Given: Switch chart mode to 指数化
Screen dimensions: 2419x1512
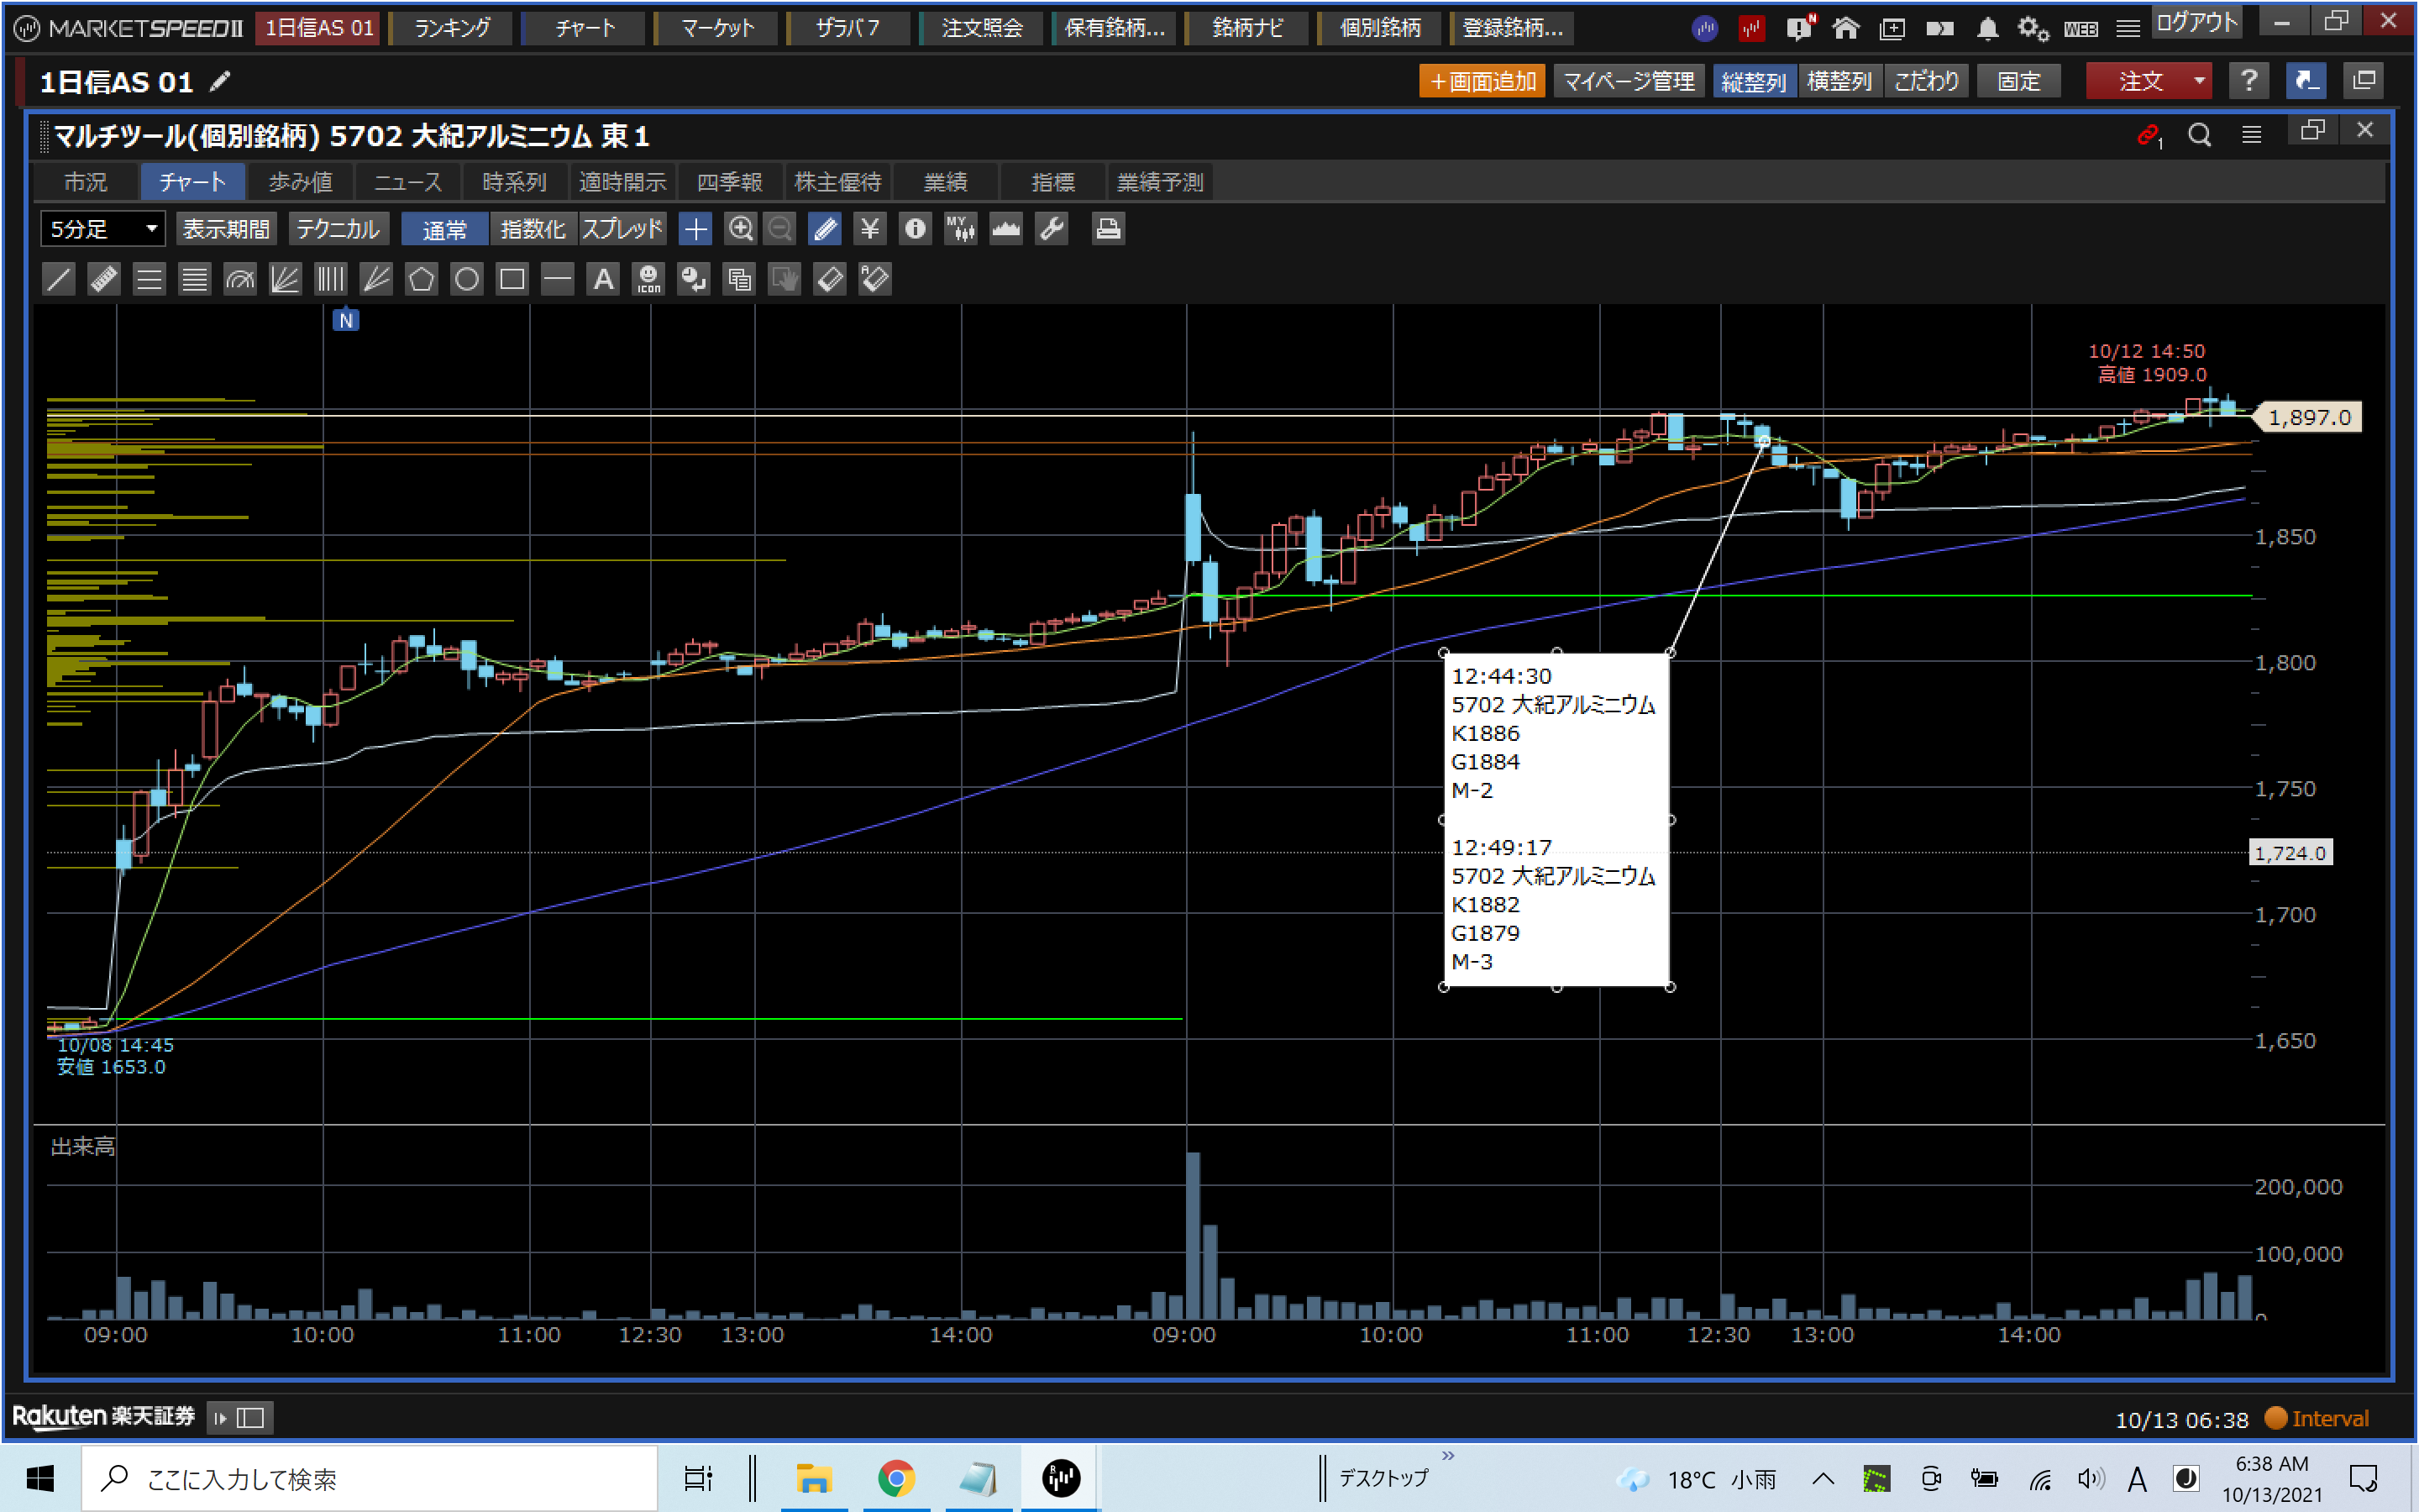Looking at the screenshot, I should (x=533, y=229).
